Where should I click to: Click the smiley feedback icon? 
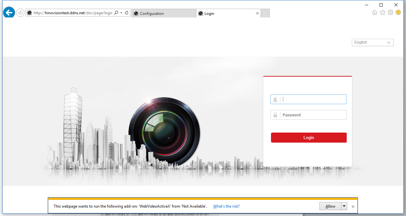coord(398,13)
